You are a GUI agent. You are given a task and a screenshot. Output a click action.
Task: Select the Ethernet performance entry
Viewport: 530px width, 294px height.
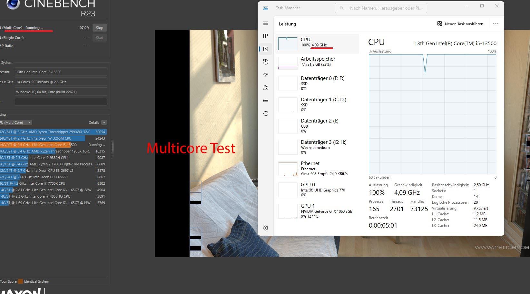317,168
